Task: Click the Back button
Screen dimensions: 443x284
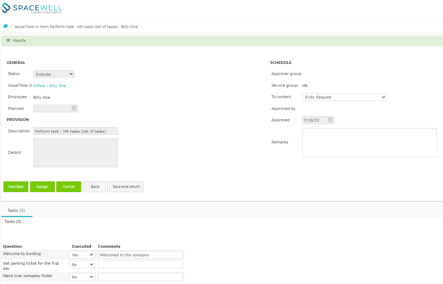Action: [x=95, y=187]
